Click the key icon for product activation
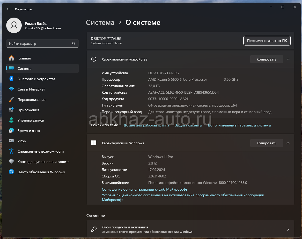The width and height of the screenshot is (302, 239). coord(94,229)
